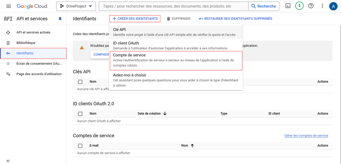Check the header checkbox in Clés API table
Screen dimensions: 341x164
tap(80, 81)
